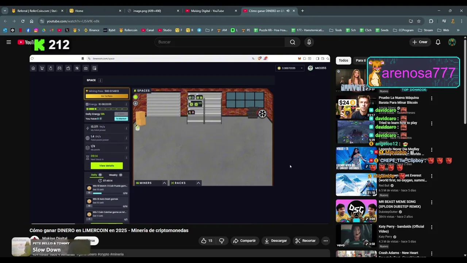Click the browser address bar URL
467x263 pixels.
tap(73, 21)
